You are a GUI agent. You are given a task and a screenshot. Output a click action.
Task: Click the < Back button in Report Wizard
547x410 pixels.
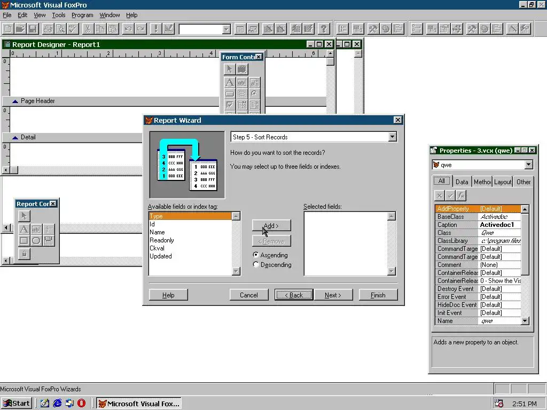[294, 295]
